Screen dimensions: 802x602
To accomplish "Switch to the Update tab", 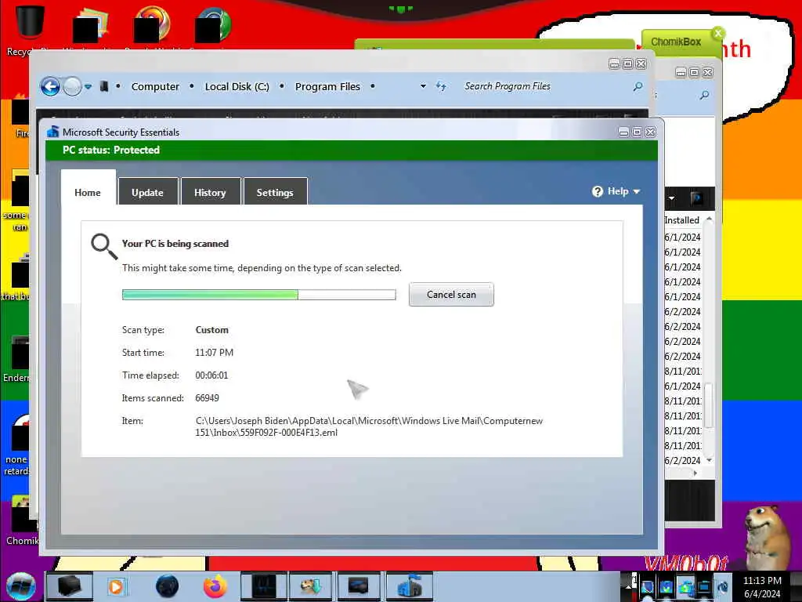I will click(x=147, y=193).
